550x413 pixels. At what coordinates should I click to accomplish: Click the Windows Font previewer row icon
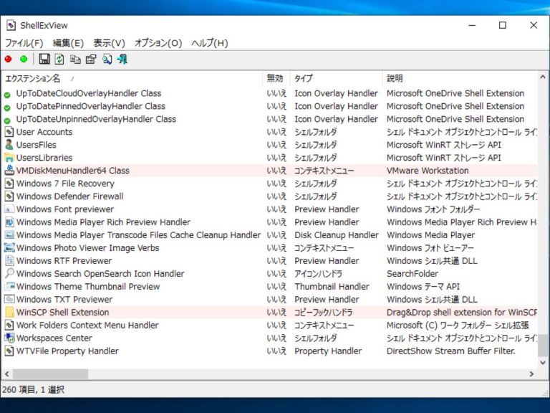9,209
